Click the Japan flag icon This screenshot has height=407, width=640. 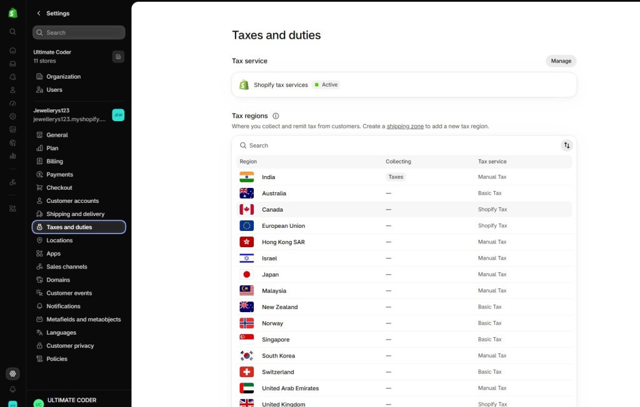[246, 275]
